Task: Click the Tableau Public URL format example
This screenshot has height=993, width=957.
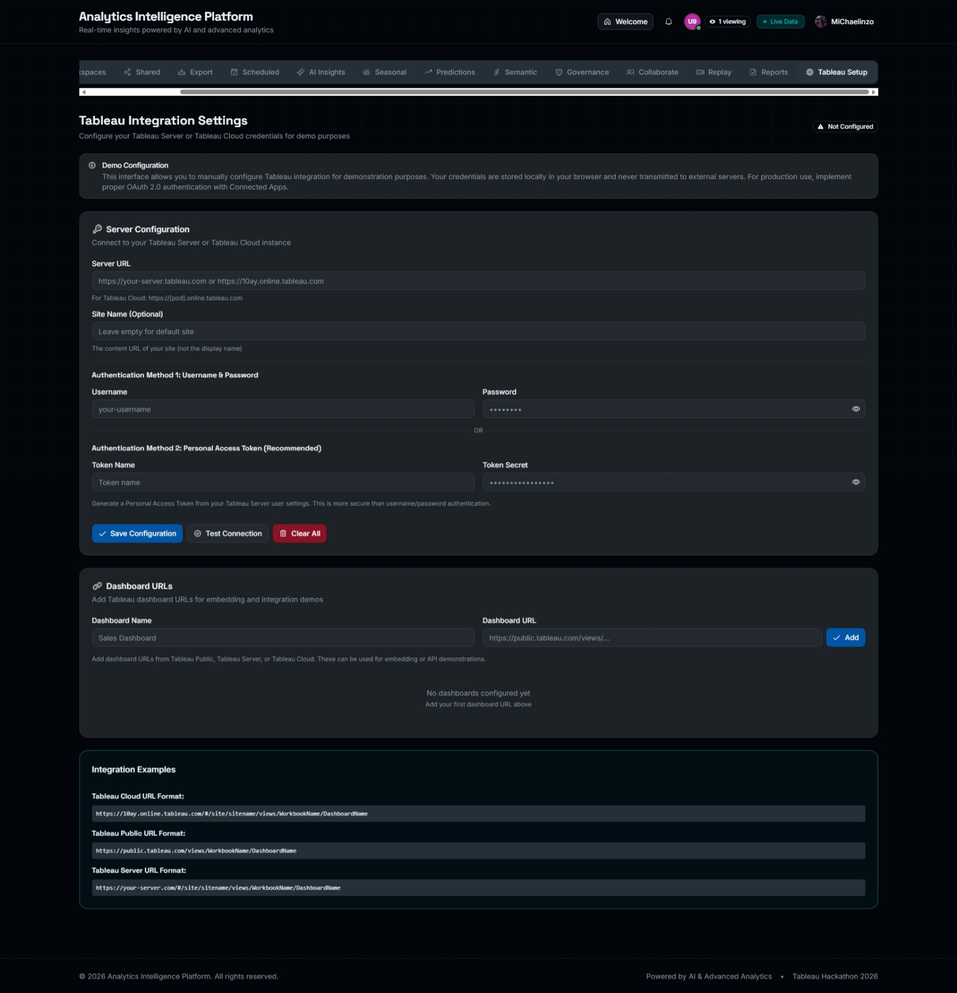Action: [x=478, y=851]
